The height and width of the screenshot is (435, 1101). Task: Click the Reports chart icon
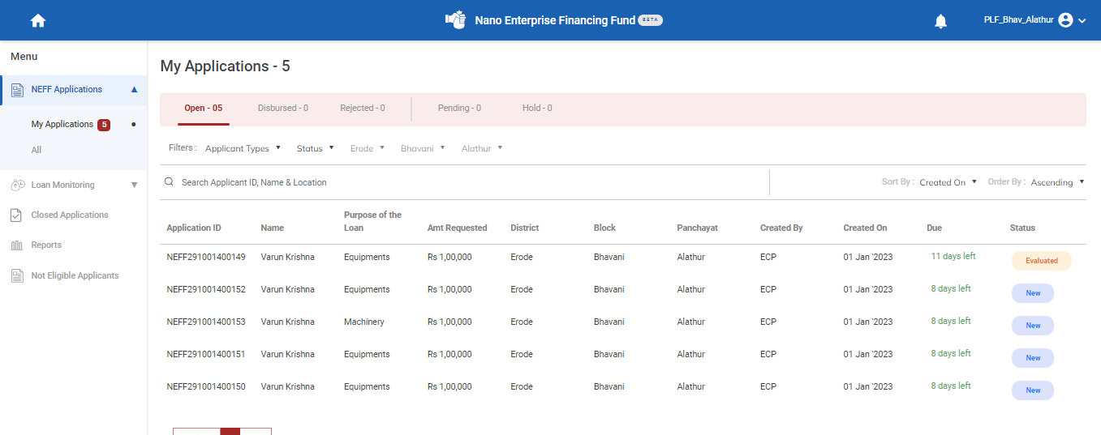pos(16,245)
